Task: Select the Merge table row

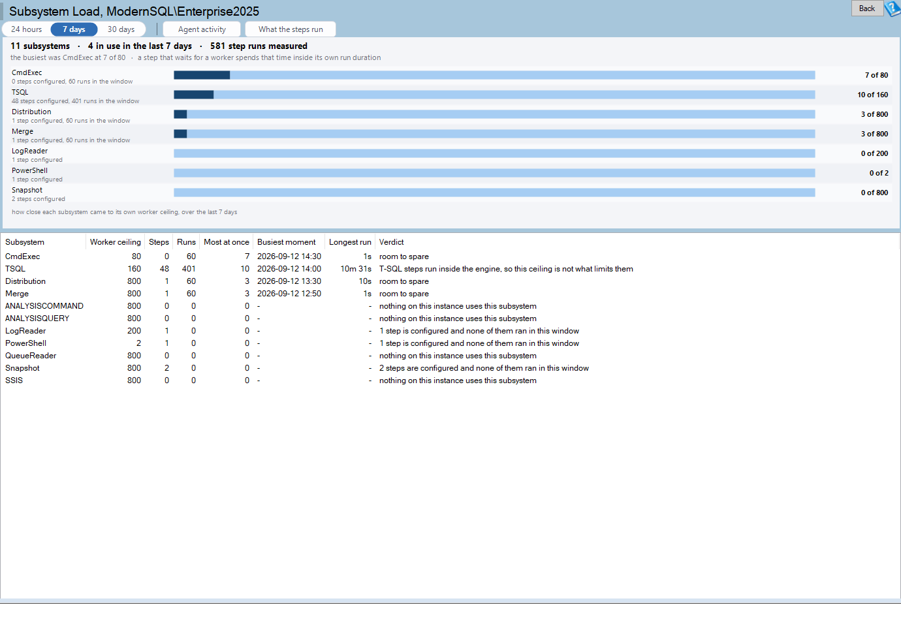Action: (x=450, y=294)
